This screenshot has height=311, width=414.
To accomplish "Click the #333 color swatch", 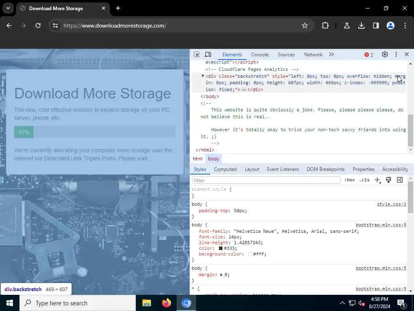I will pyautogui.click(x=221, y=248).
